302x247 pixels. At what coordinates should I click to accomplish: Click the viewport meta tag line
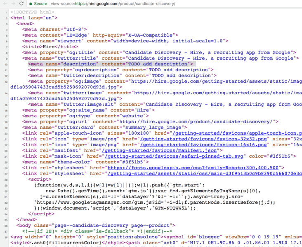pyautogui.click(x=125, y=41)
